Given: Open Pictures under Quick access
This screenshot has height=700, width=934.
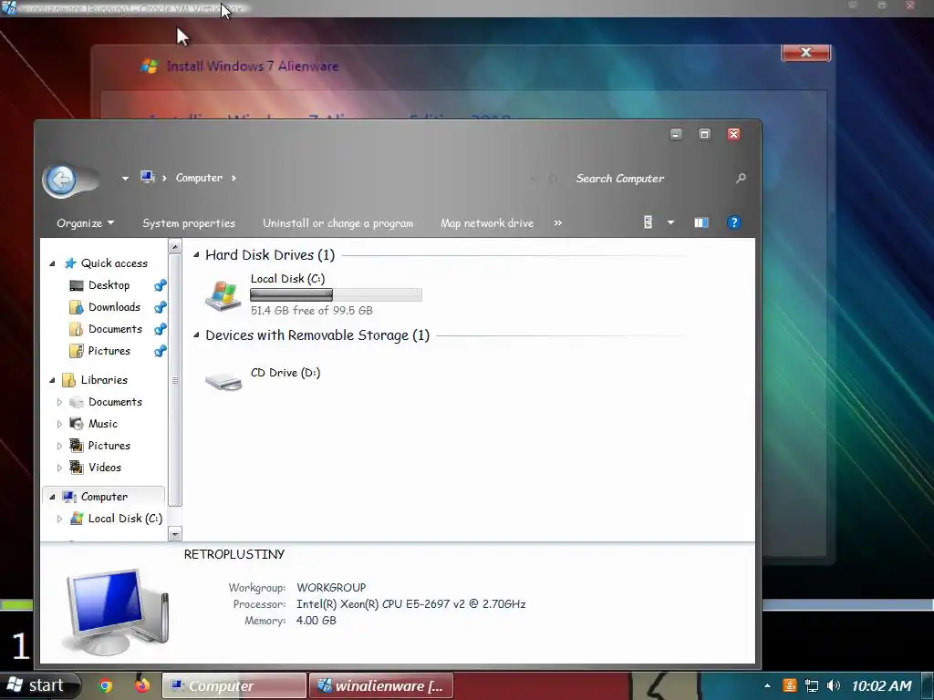Looking at the screenshot, I should click(109, 351).
